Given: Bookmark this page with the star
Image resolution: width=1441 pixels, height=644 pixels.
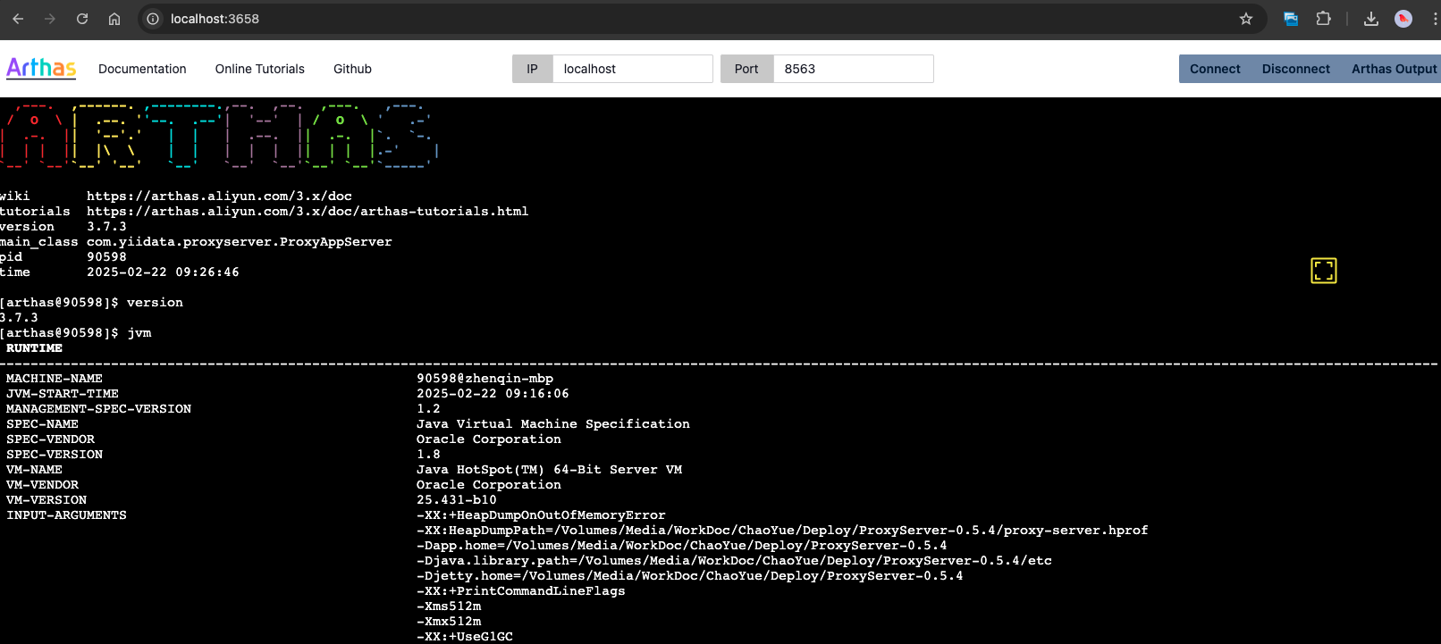Looking at the screenshot, I should 1246,19.
